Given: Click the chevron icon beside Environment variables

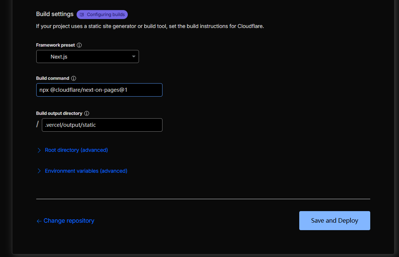Looking at the screenshot, I should (39, 171).
